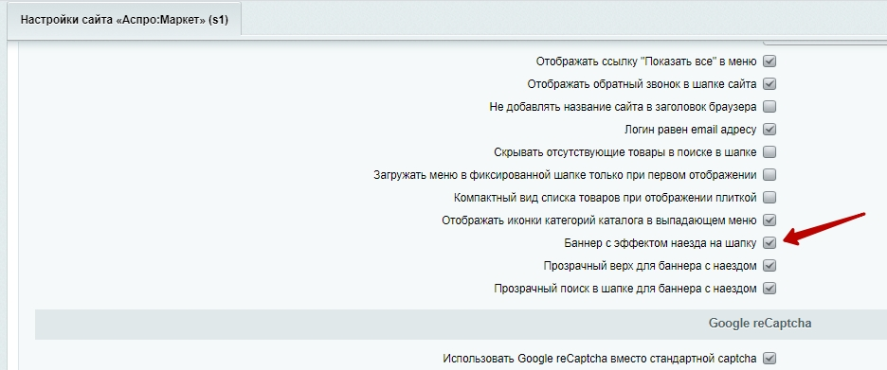Toggle 'Отображать иконки категорий каталога' checkbox
Screen dimensions: 887x370
(769, 220)
